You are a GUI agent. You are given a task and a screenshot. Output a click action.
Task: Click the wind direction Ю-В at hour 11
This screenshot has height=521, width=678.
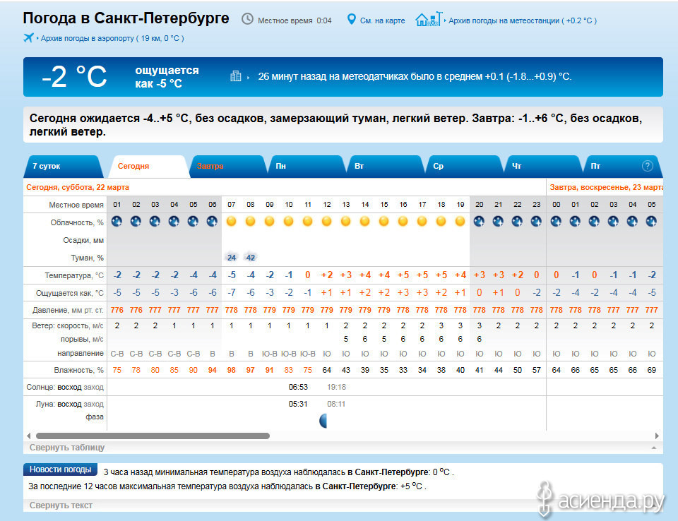point(307,354)
